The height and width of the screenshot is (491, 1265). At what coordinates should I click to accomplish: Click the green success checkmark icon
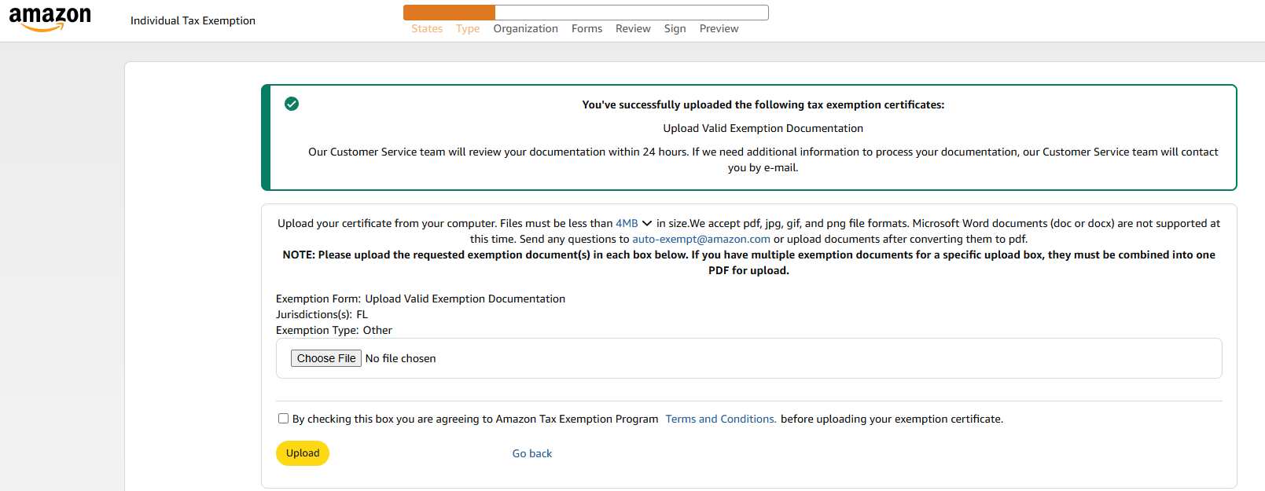pyautogui.click(x=292, y=103)
